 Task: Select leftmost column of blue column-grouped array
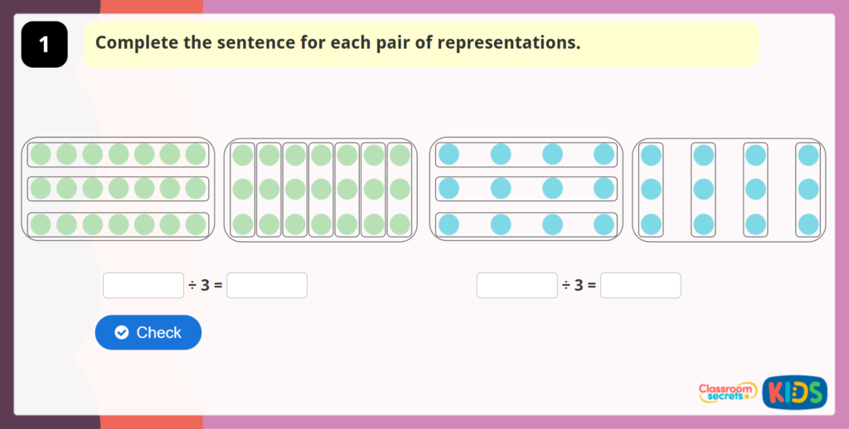pyautogui.click(x=652, y=190)
